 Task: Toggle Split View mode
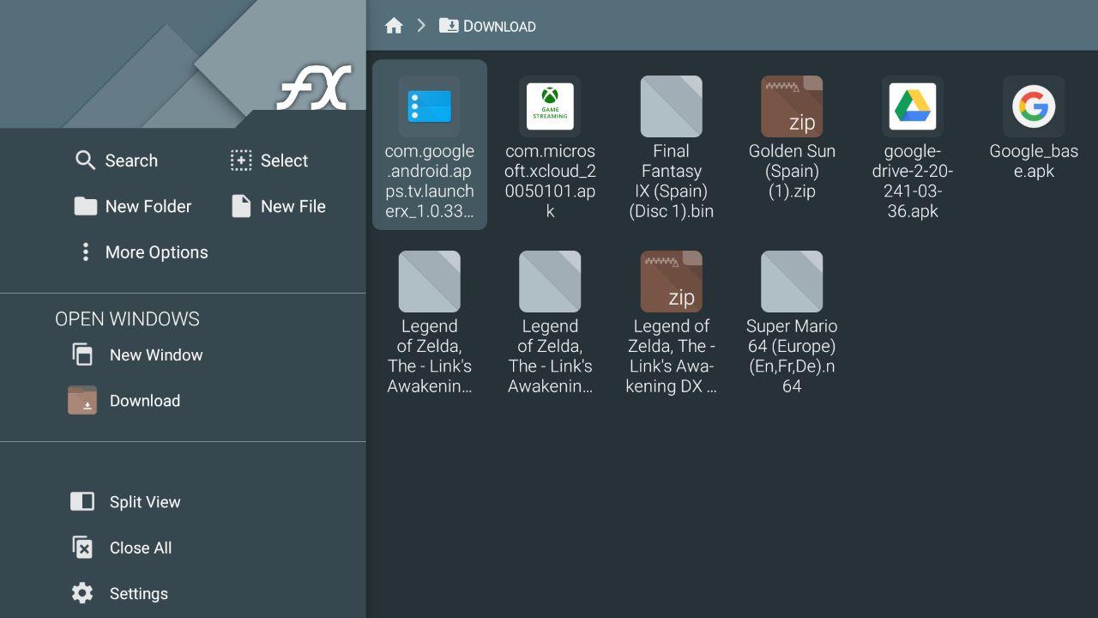pos(126,502)
